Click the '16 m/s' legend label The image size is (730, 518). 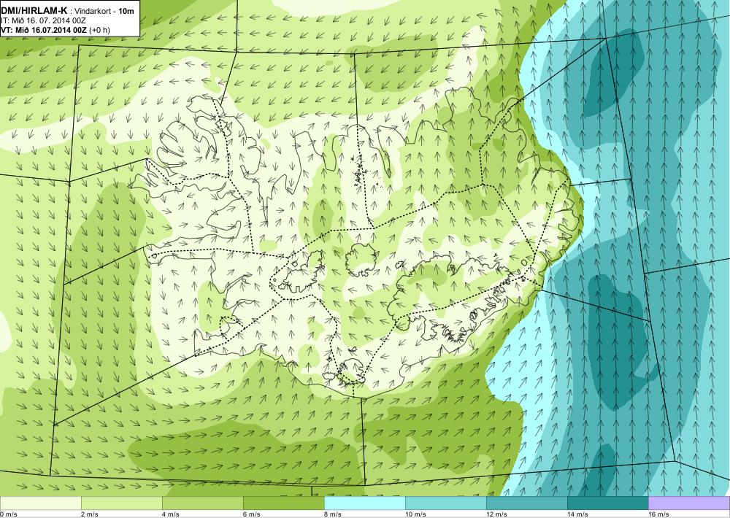coord(658,514)
